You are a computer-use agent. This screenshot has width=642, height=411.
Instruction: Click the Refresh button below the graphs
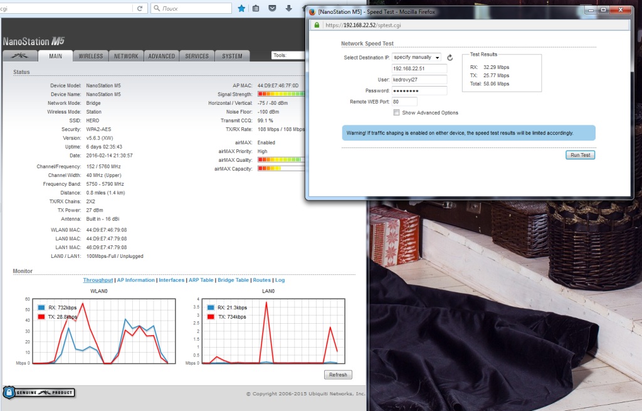(338, 375)
